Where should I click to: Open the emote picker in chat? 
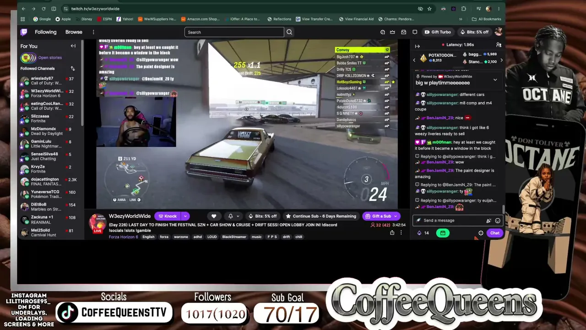point(498,220)
